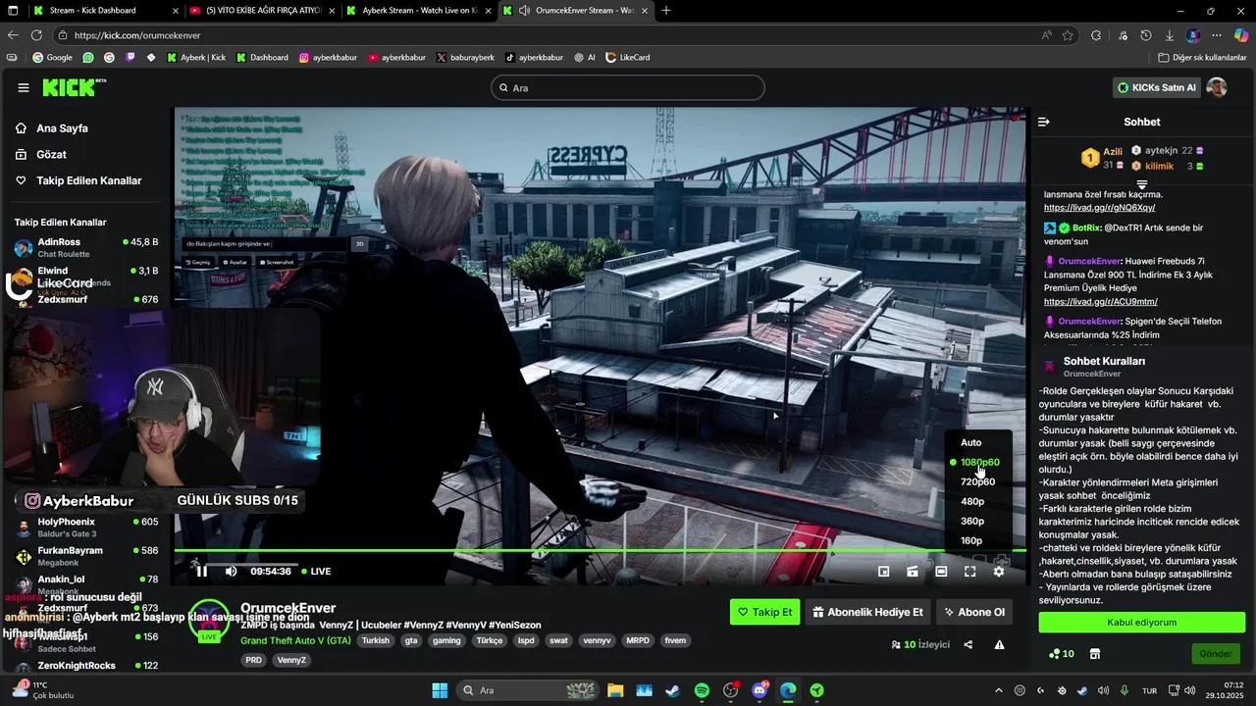The height and width of the screenshot is (706, 1256).
Task: Open the channel points shop icon
Action: (x=1095, y=654)
